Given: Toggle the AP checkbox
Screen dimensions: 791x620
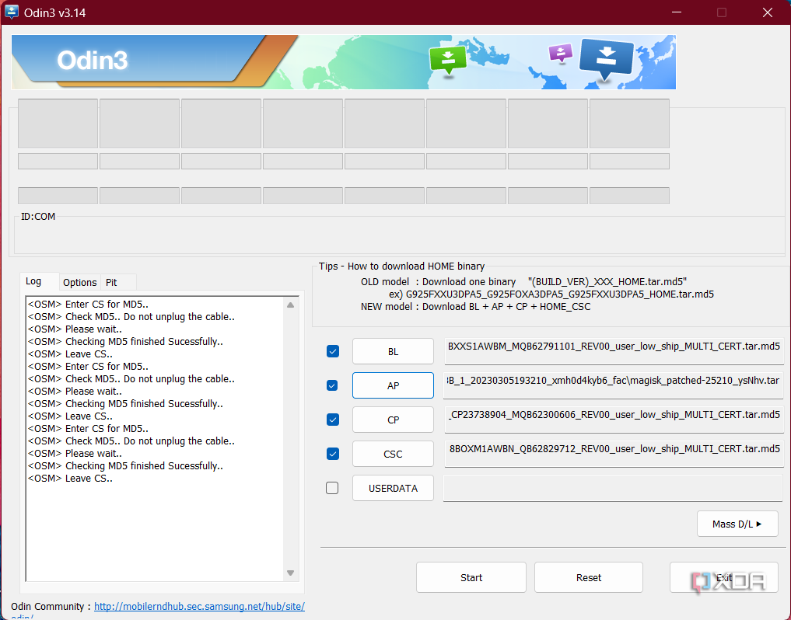Looking at the screenshot, I should [x=332, y=385].
